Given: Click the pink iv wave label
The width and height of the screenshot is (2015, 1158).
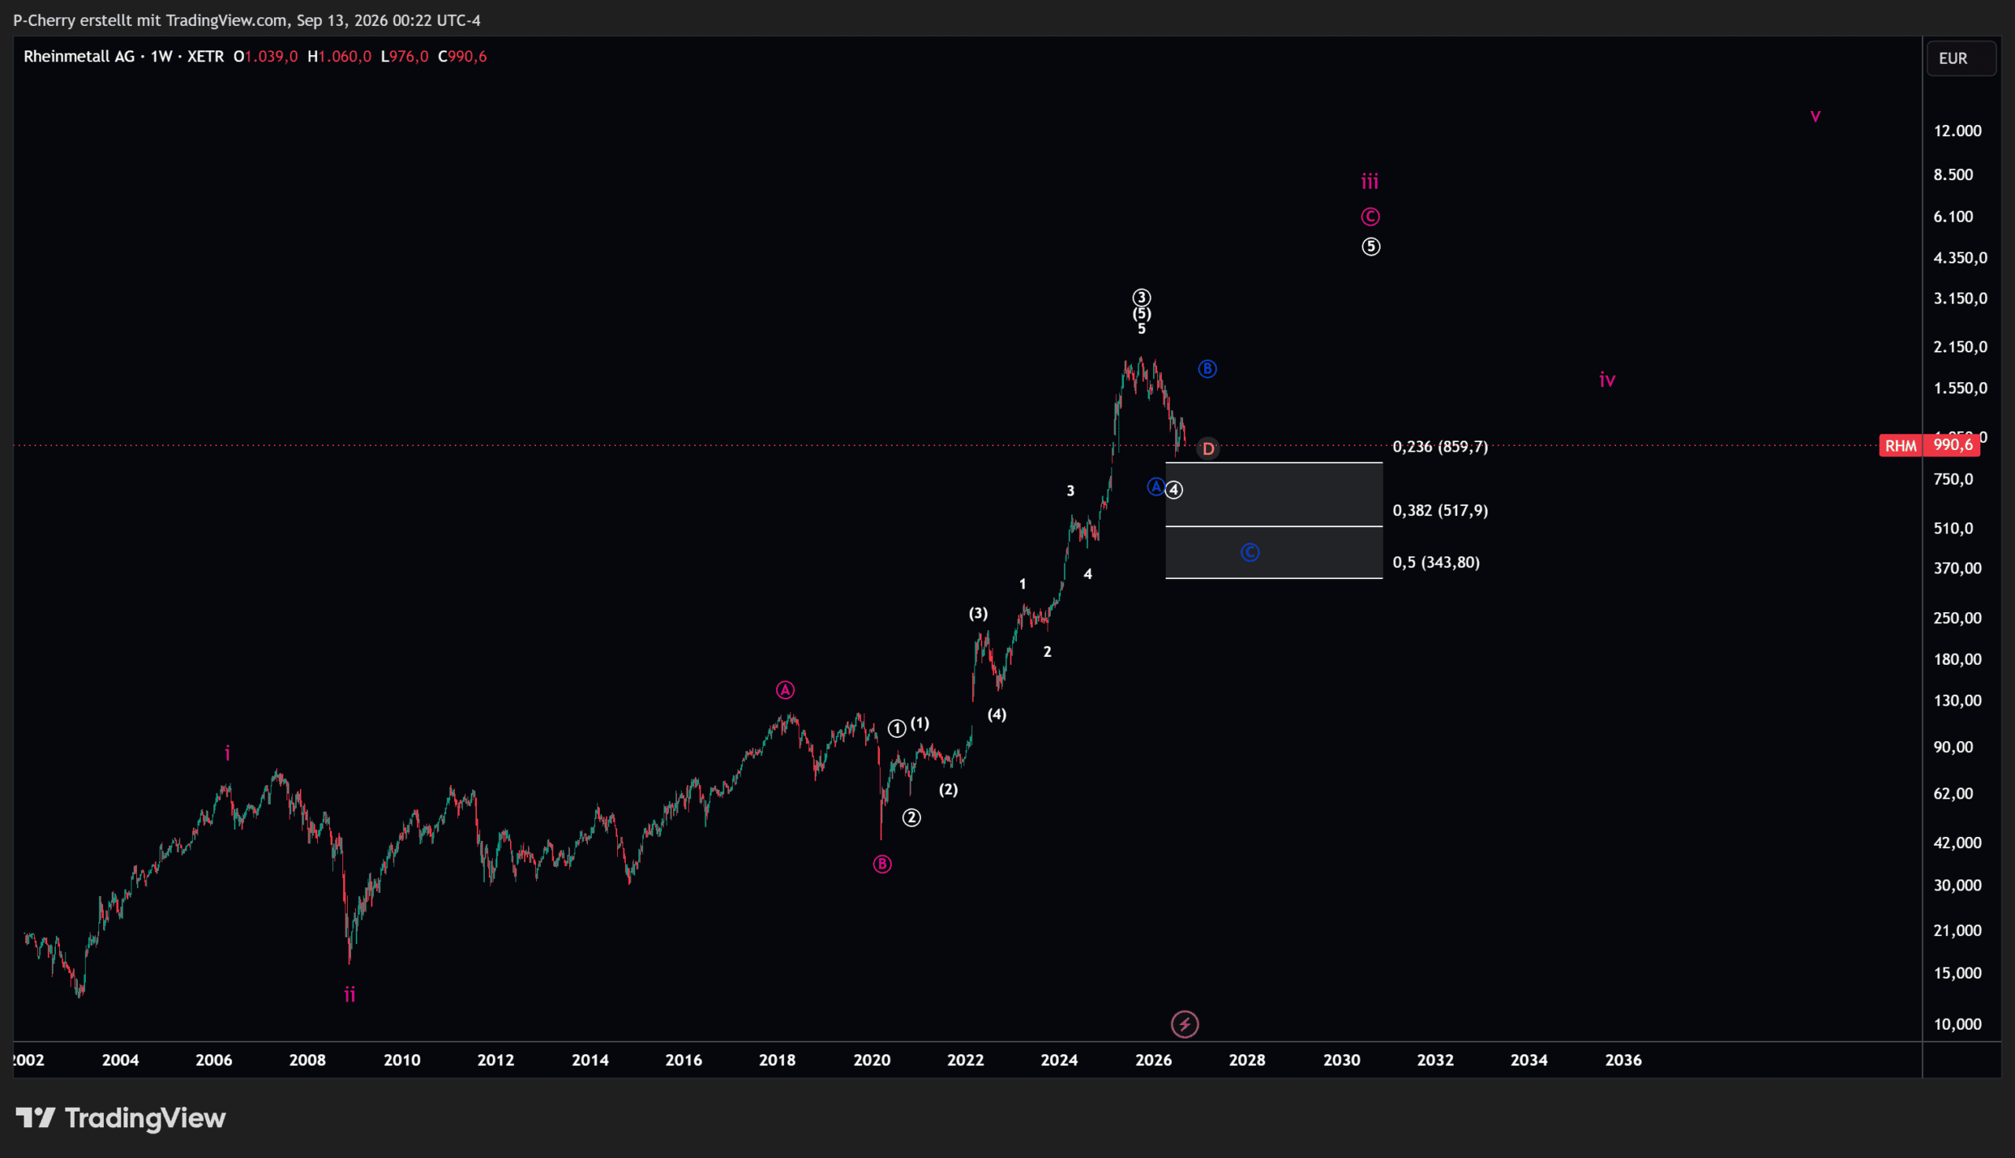Looking at the screenshot, I should click(x=1607, y=380).
